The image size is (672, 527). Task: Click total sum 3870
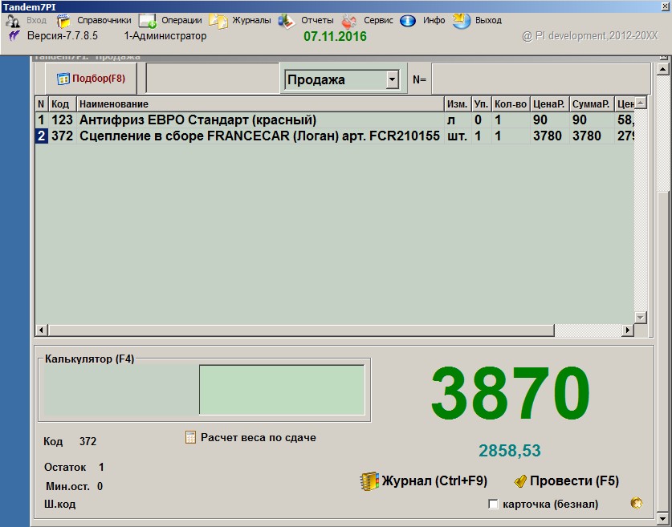tap(511, 393)
